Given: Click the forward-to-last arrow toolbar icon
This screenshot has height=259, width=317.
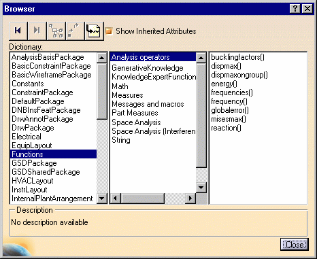Looking at the screenshot, I should 37,31.
